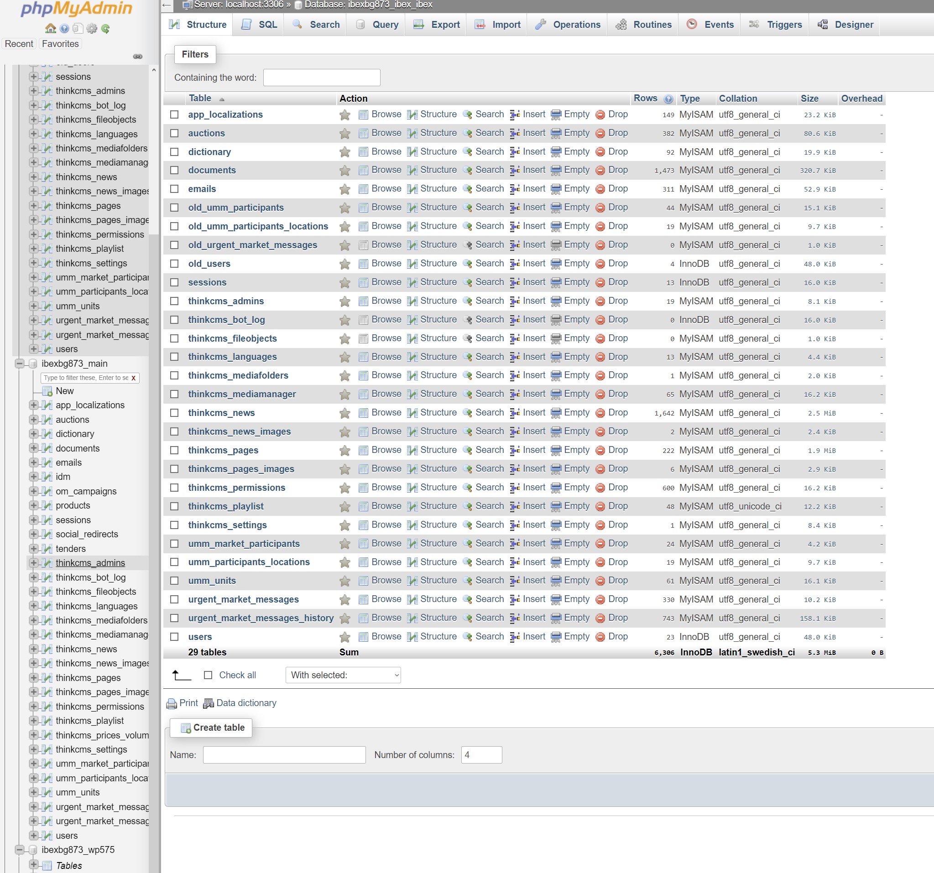Click the Print icon below the table list

(172, 703)
